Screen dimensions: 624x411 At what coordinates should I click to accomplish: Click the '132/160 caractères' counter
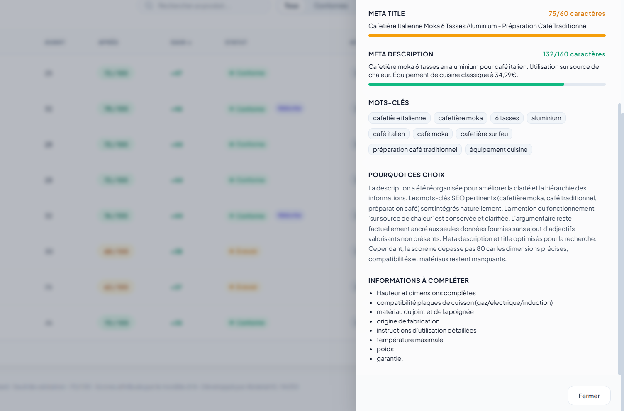pos(574,54)
